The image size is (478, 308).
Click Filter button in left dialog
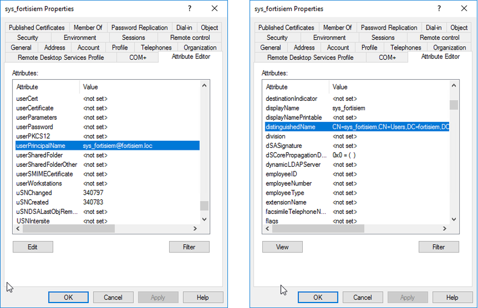click(189, 247)
